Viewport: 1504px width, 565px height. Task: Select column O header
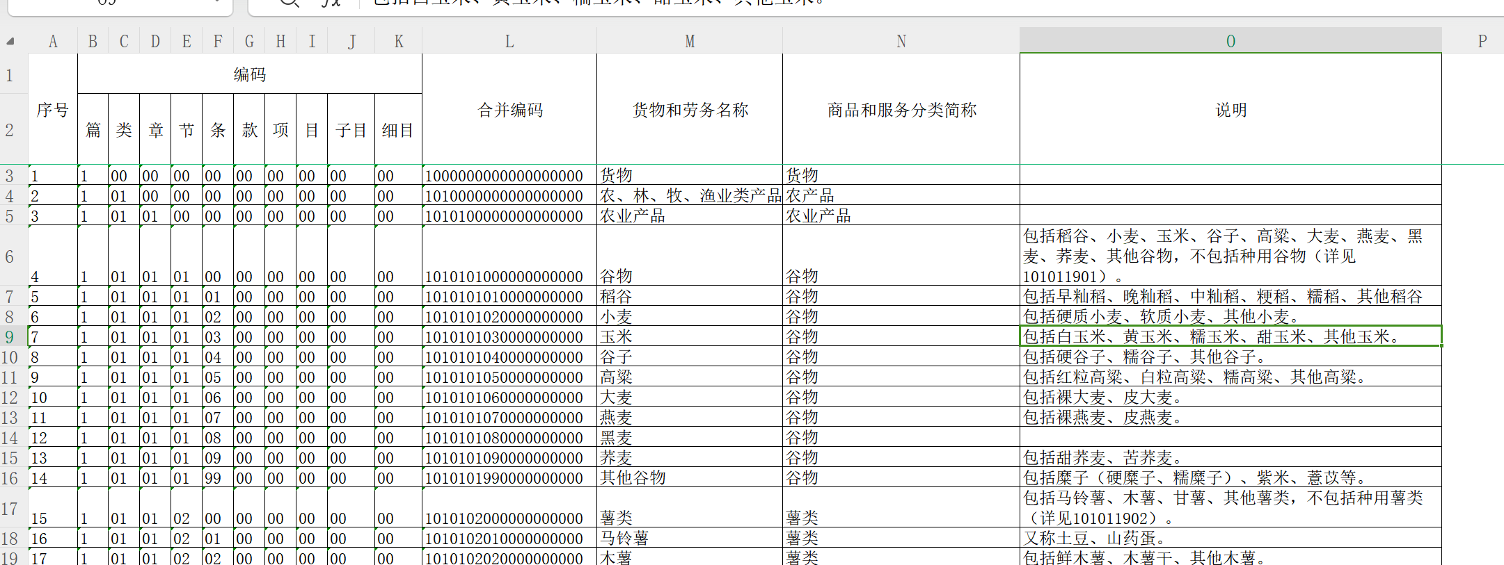[x=1230, y=42]
